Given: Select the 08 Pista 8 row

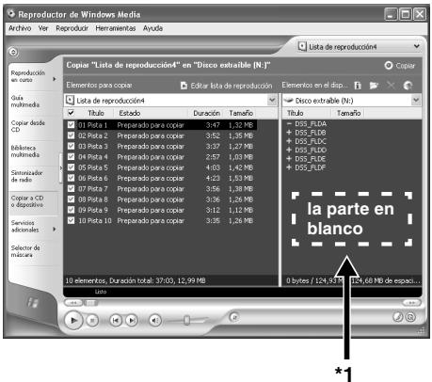Looking at the screenshot, I should click(x=162, y=199).
